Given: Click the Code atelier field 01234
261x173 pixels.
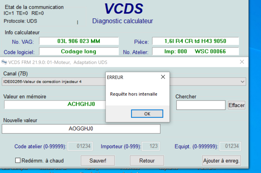Looking at the screenshot, I should [x=80, y=146].
